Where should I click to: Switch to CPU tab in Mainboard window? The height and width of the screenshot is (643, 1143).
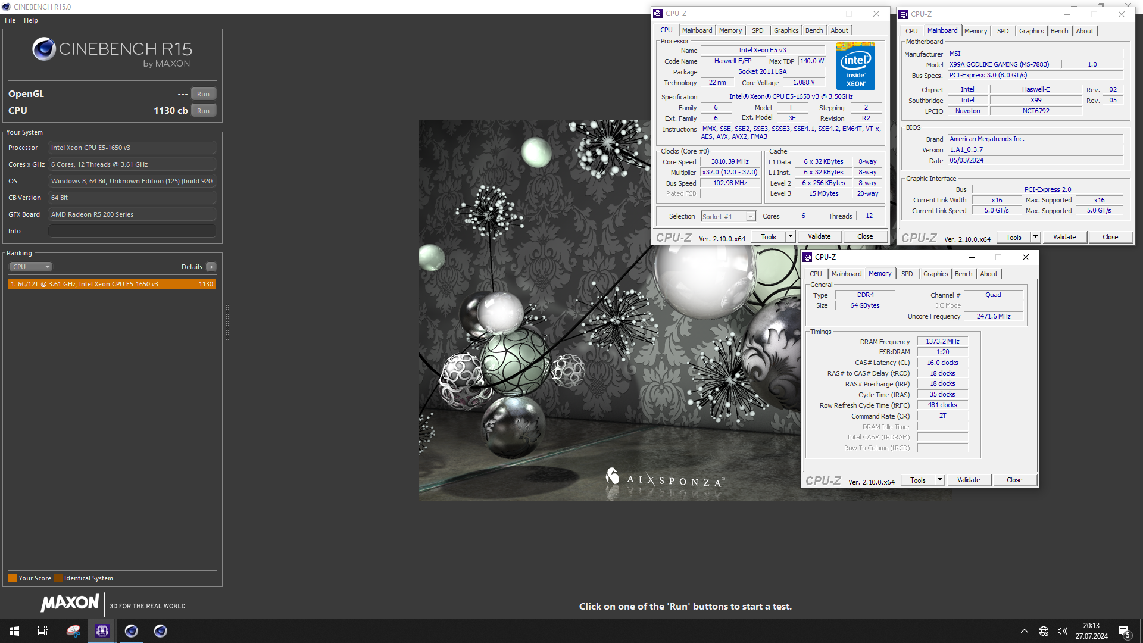pyautogui.click(x=911, y=31)
